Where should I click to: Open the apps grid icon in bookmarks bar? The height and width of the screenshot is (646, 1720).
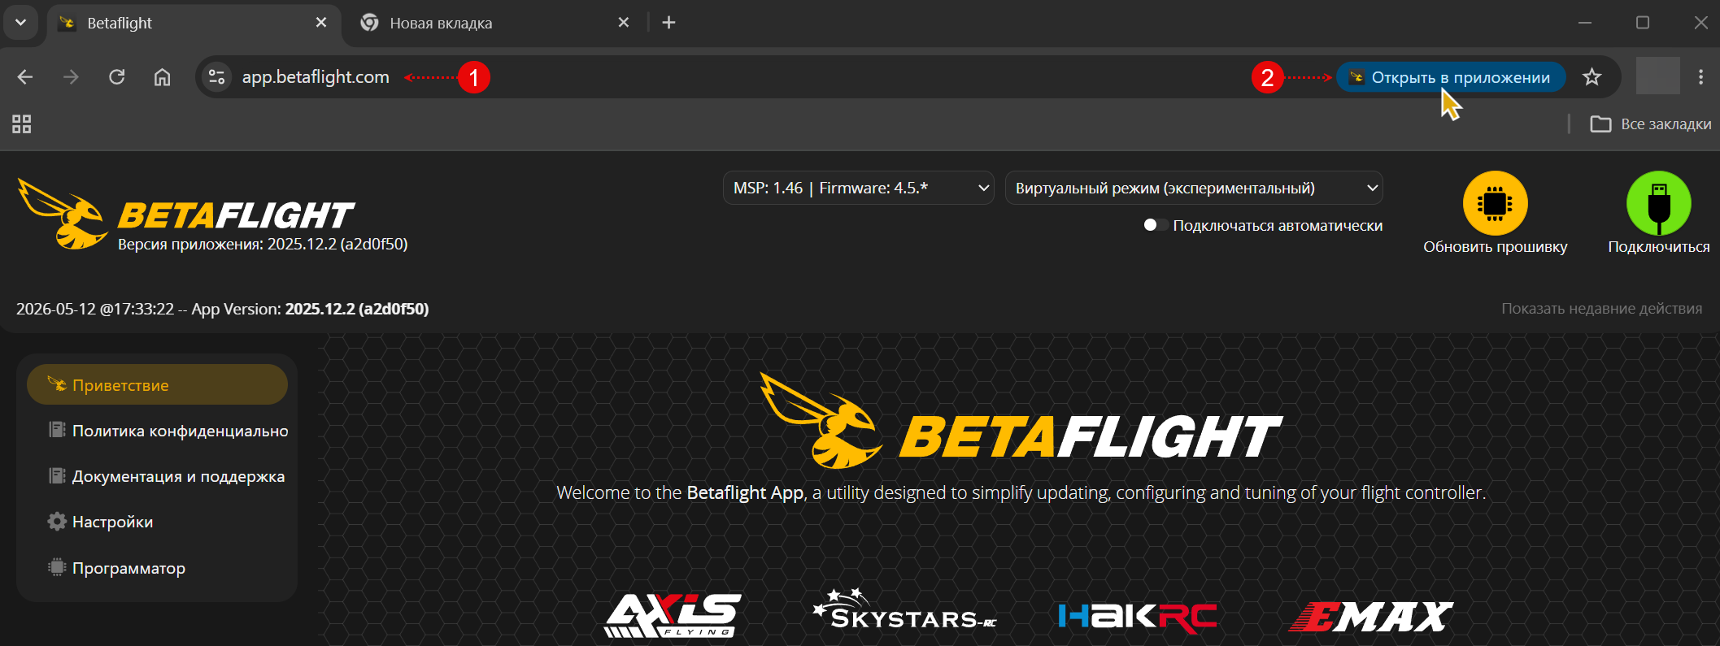tap(22, 124)
